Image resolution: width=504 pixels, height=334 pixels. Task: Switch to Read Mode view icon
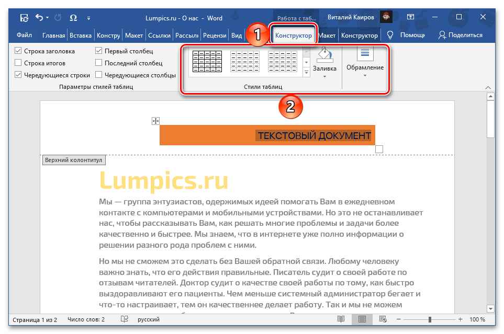click(341, 319)
